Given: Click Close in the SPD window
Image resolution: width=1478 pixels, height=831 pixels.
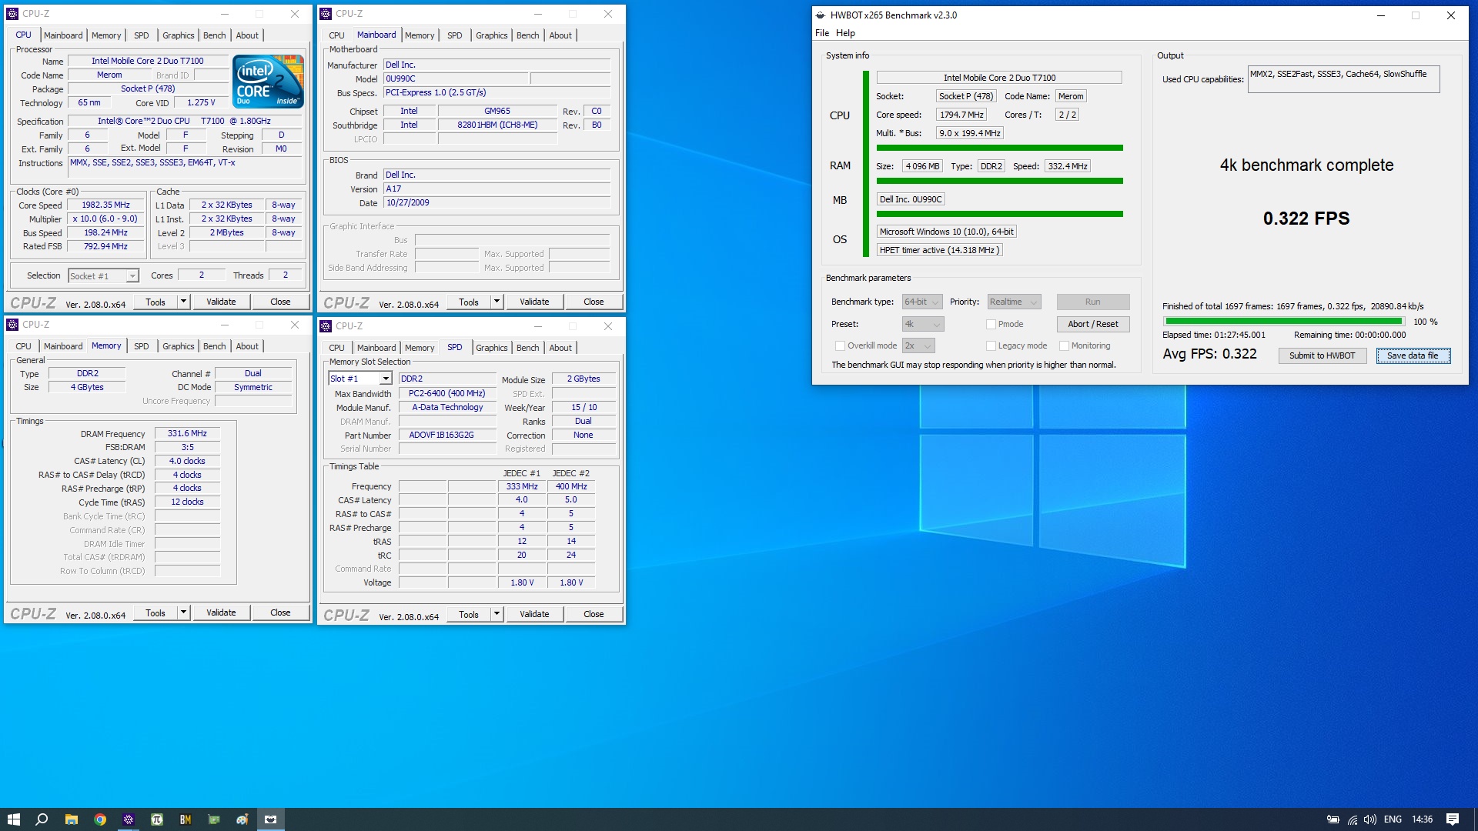Looking at the screenshot, I should [x=594, y=614].
